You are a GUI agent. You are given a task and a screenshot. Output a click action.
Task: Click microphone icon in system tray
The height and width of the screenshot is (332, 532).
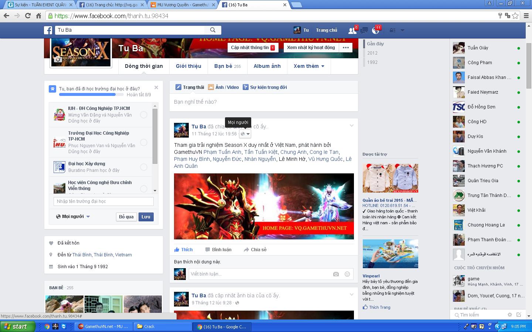coord(467,326)
